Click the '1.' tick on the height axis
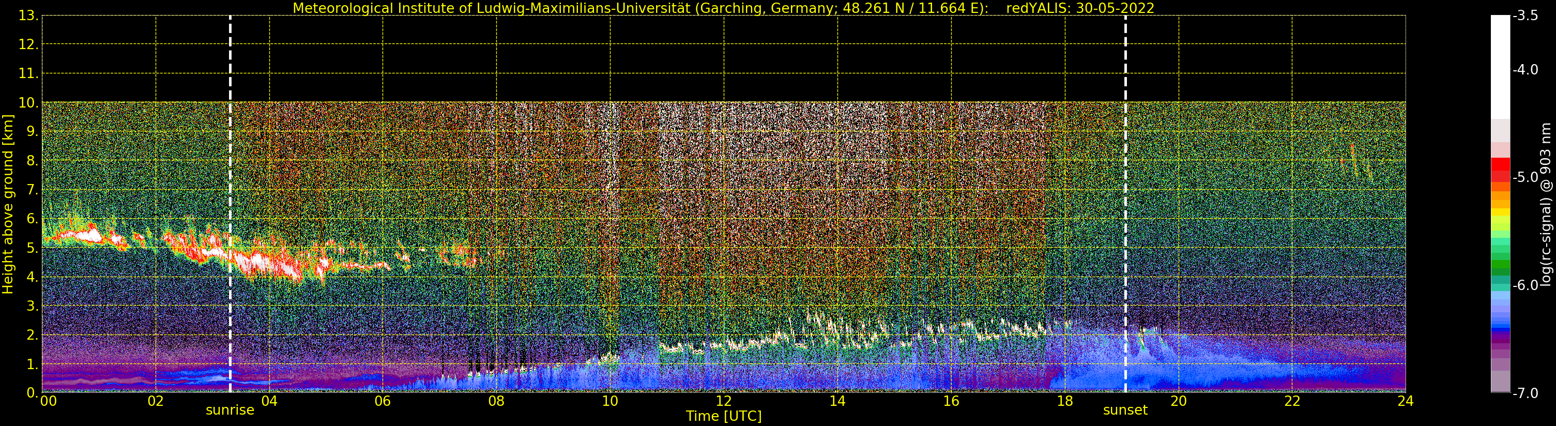The width and height of the screenshot is (1556, 426). click(32, 364)
